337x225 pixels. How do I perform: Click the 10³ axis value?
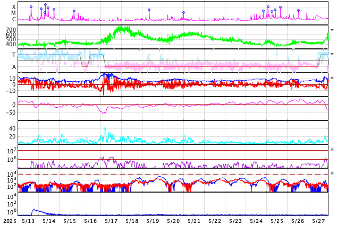(x=12, y=180)
